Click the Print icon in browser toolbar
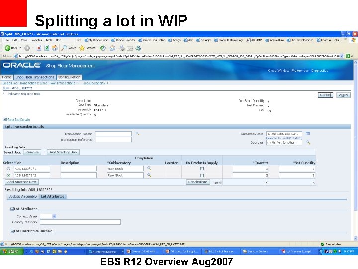This screenshot has width=358, height=269. coord(122,48)
